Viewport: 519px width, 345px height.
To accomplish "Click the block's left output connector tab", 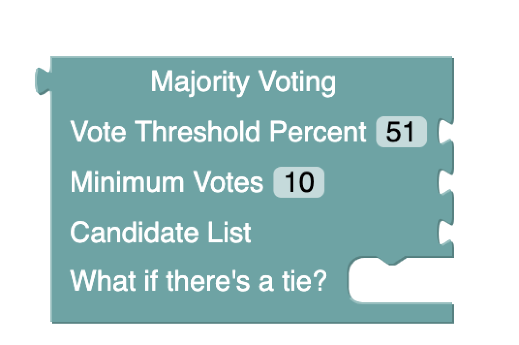I will pos(42,81).
